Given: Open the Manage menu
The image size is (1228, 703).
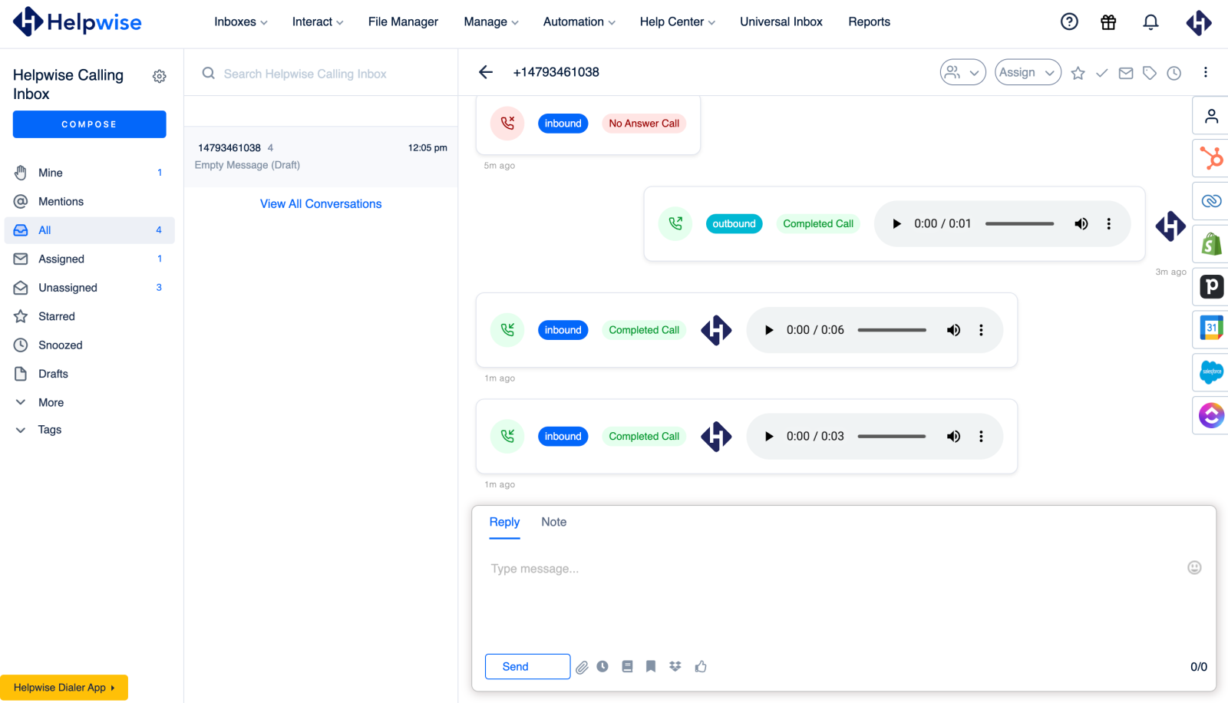Looking at the screenshot, I should click(x=490, y=21).
